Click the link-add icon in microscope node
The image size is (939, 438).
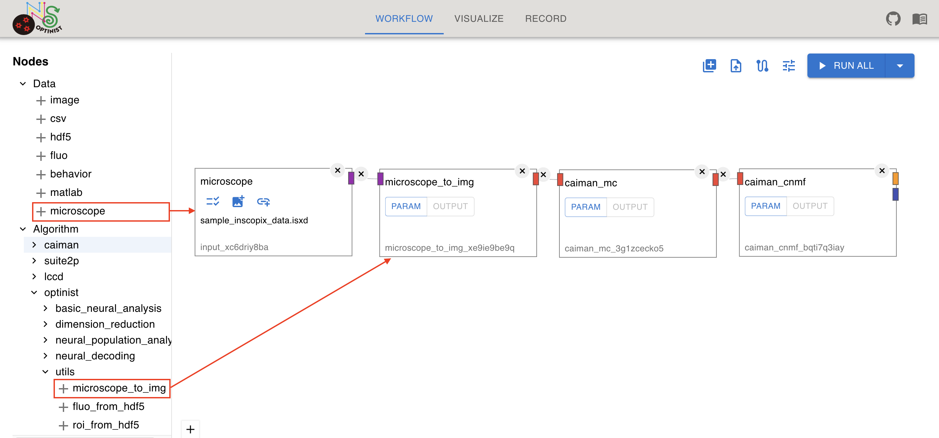click(263, 201)
